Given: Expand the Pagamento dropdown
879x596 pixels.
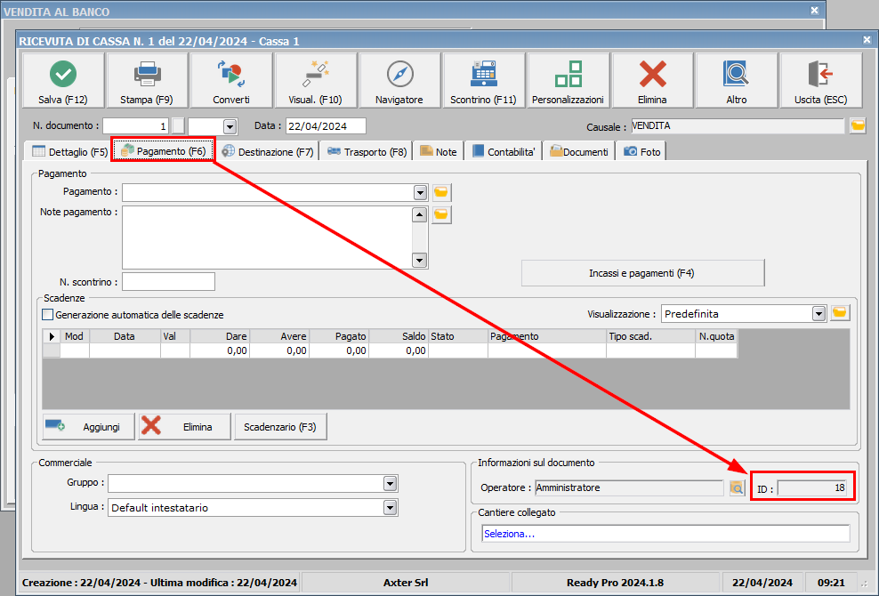Looking at the screenshot, I should pos(421,193).
